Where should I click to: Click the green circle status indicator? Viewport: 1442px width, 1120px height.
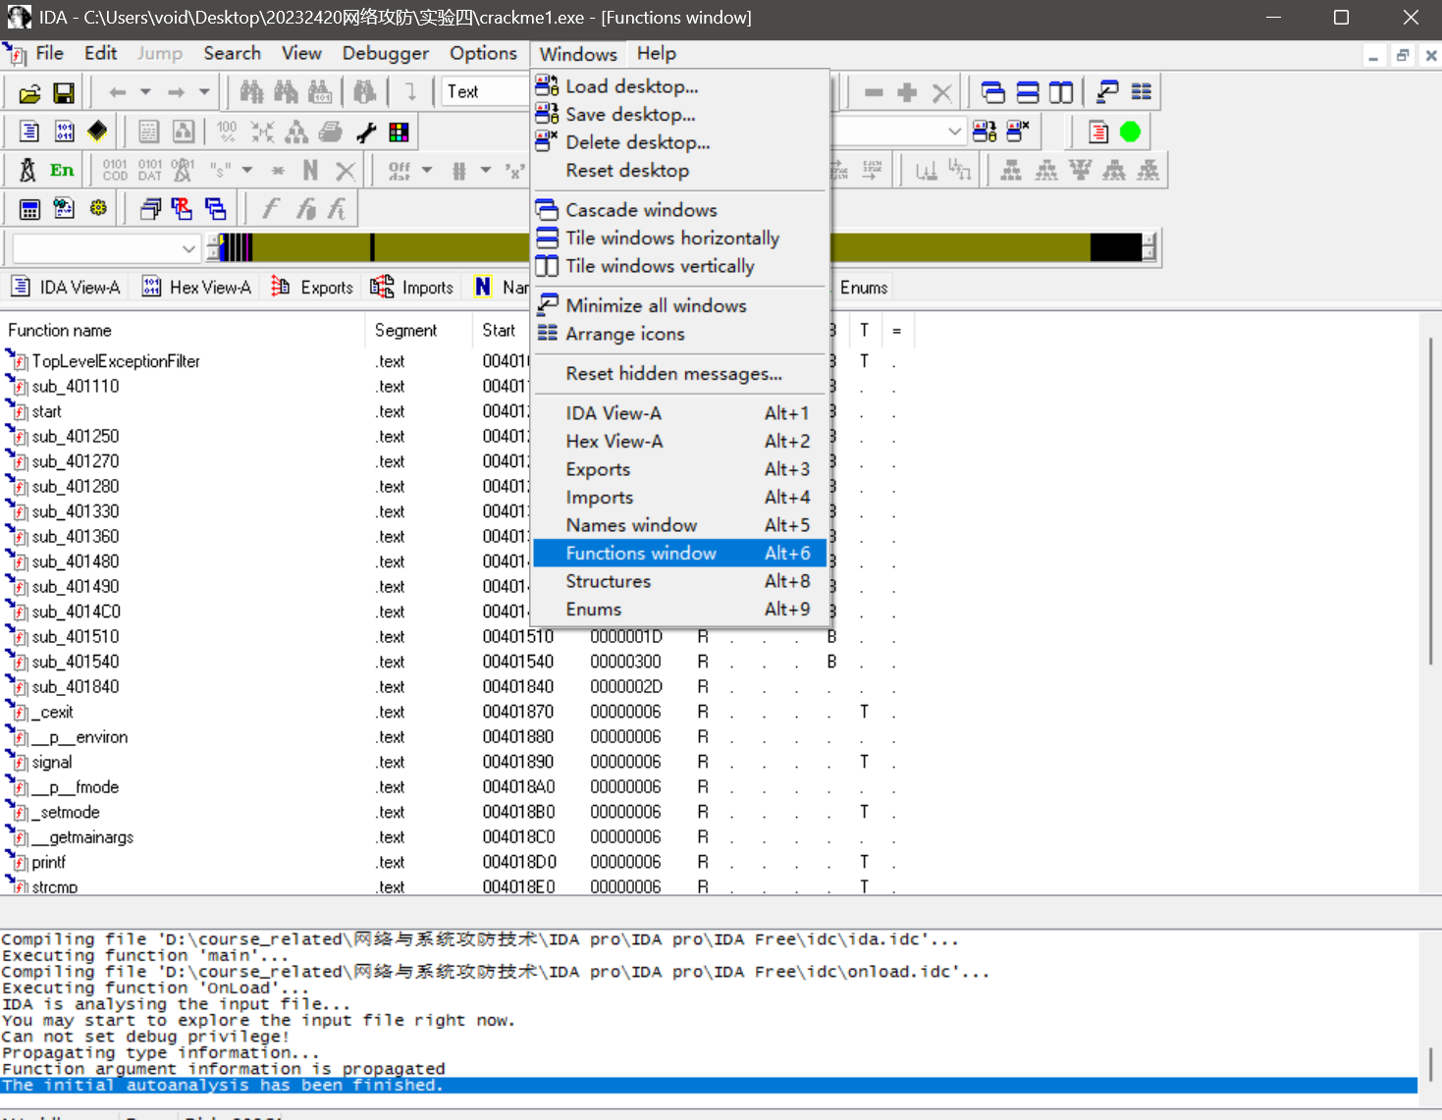tap(1130, 132)
